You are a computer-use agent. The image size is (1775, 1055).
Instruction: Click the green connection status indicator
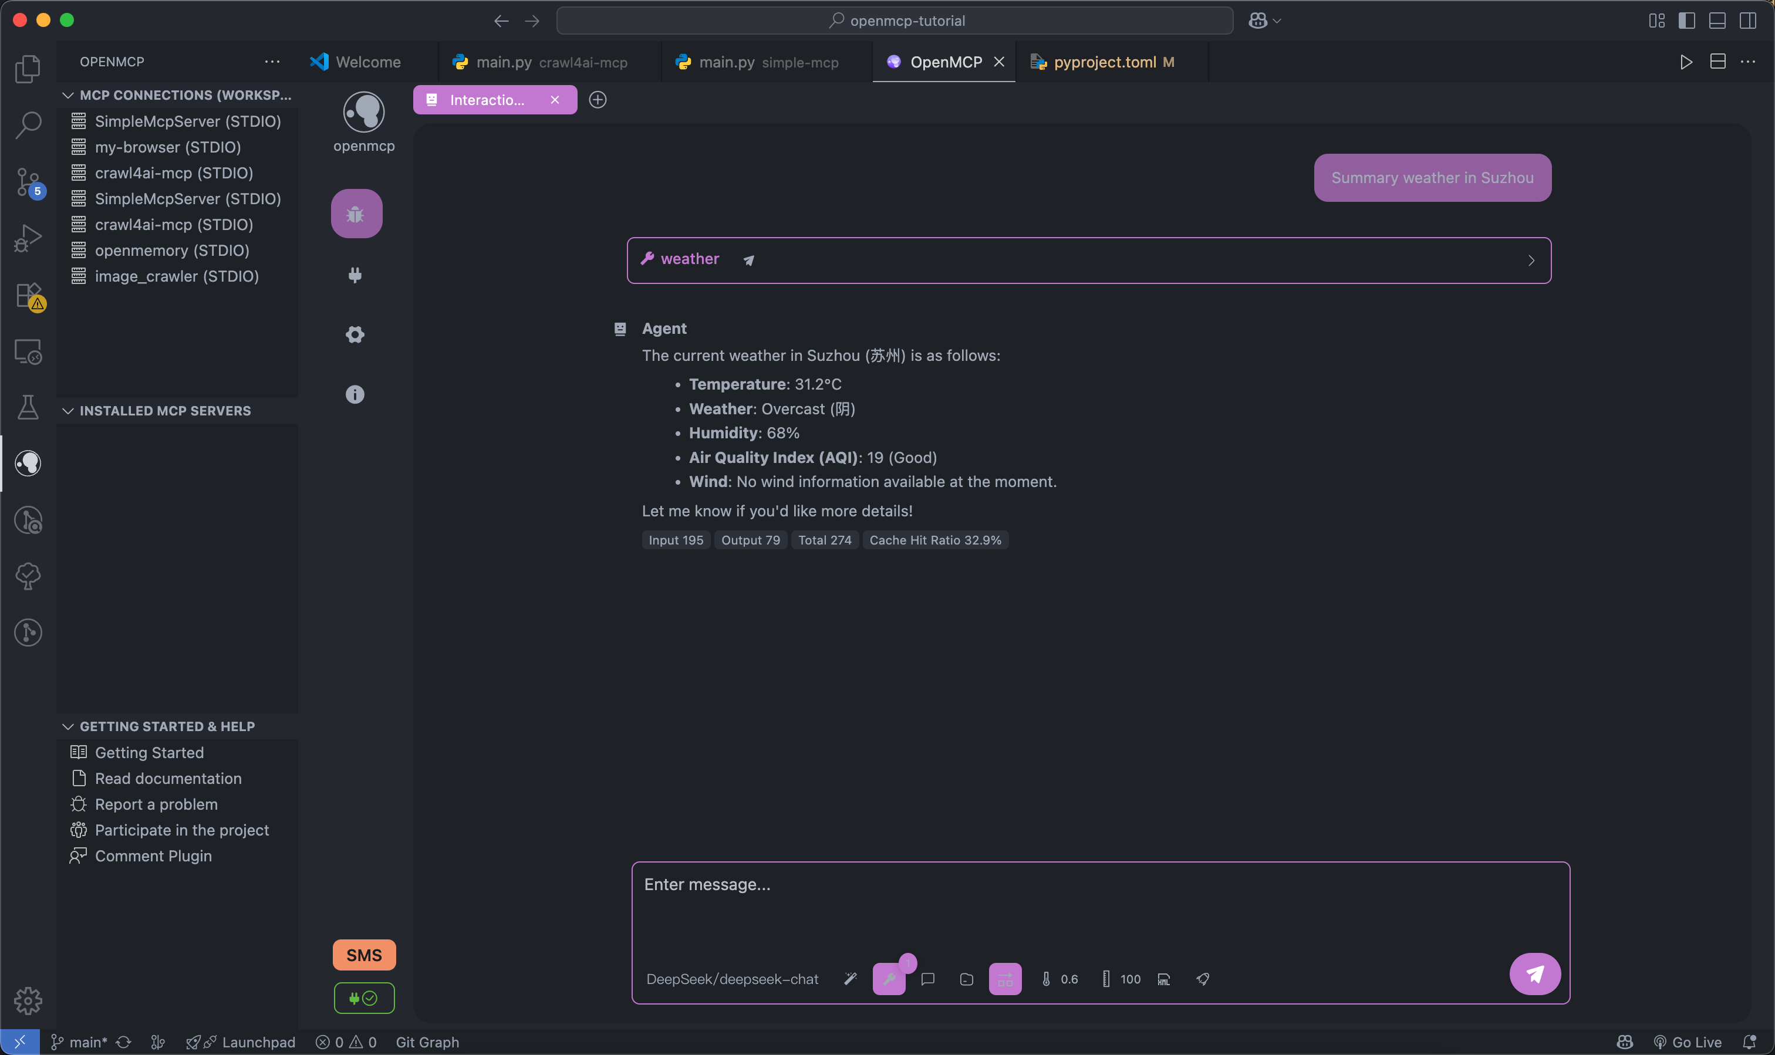363,998
